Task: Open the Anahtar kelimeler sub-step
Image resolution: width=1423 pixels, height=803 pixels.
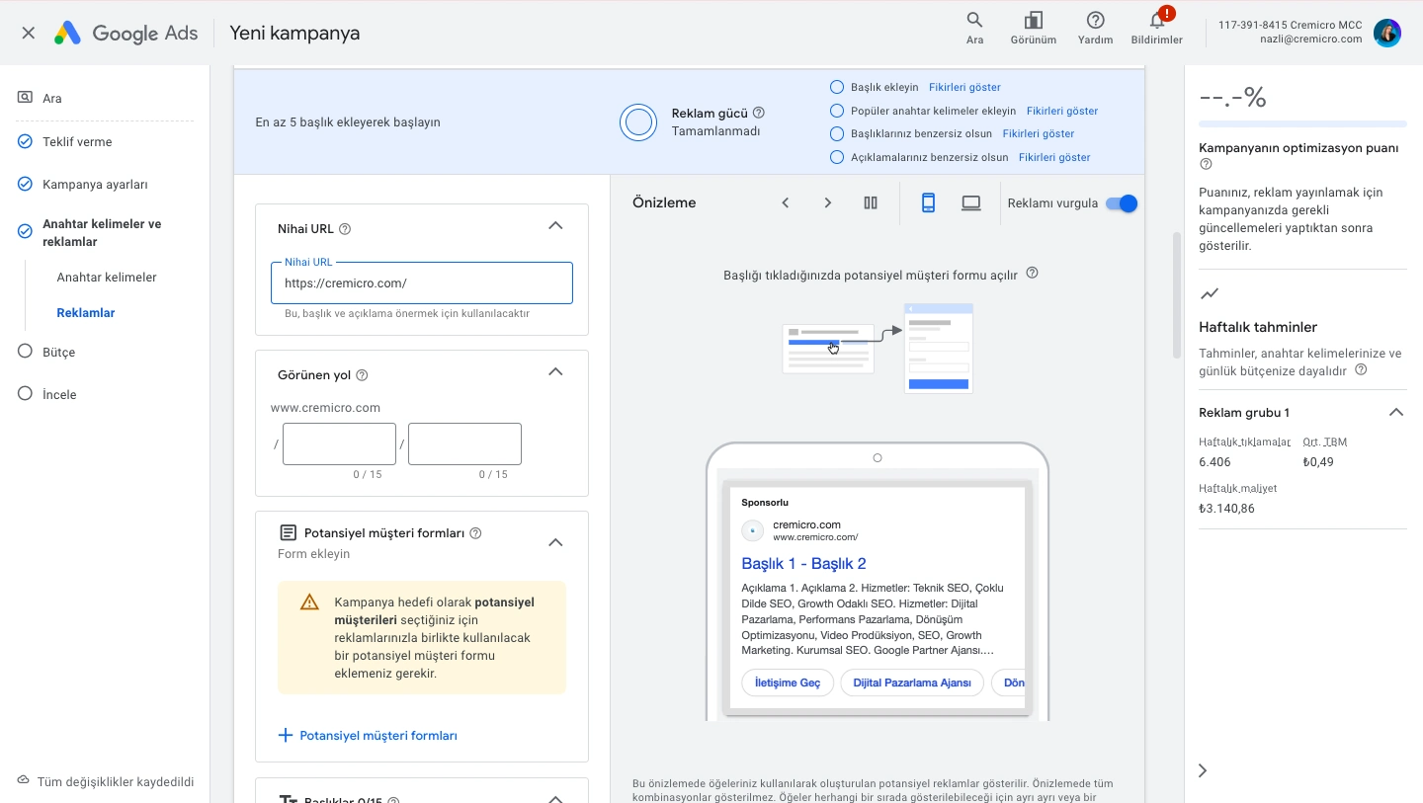Action: tap(107, 278)
